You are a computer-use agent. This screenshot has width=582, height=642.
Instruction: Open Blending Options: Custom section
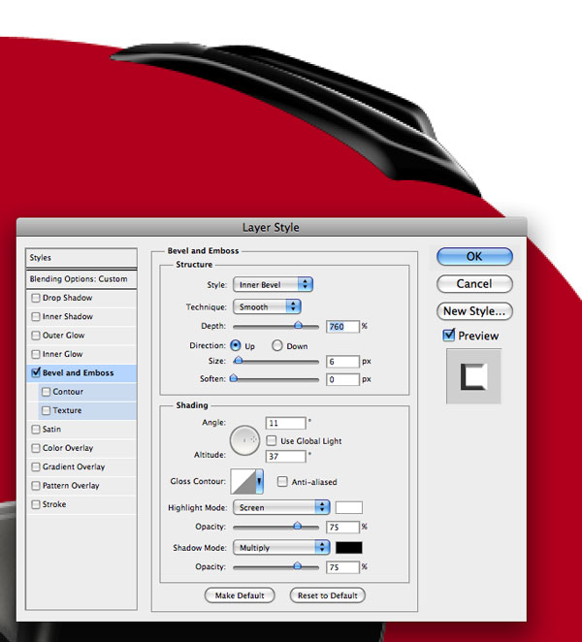tap(81, 279)
